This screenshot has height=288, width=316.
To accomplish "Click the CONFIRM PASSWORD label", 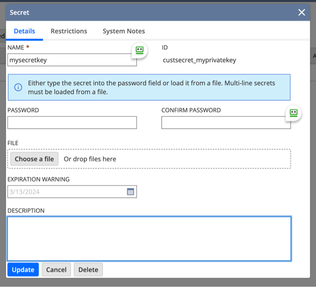I will pyautogui.click(x=191, y=110).
